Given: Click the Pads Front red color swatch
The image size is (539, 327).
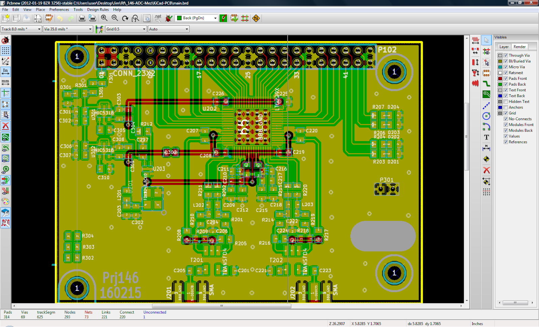Looking at the screenshot, I should click(500, 78).
